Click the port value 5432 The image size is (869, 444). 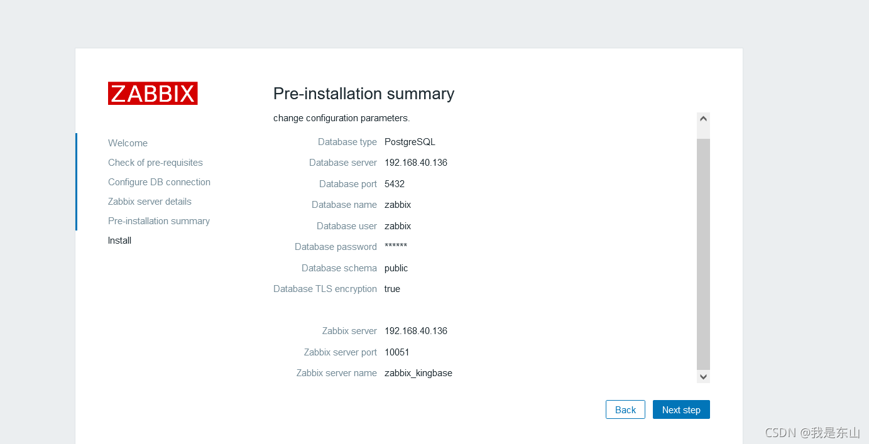point(395,184)
